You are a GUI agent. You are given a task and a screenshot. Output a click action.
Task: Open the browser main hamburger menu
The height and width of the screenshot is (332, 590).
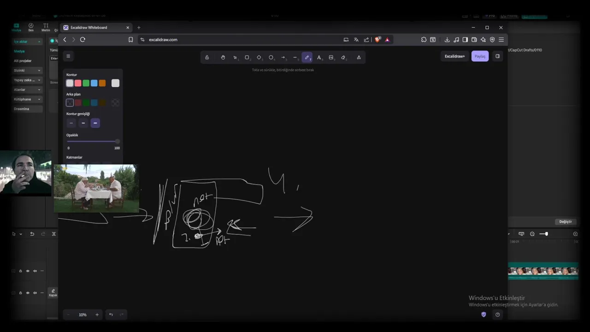click(x=501, y=40)
